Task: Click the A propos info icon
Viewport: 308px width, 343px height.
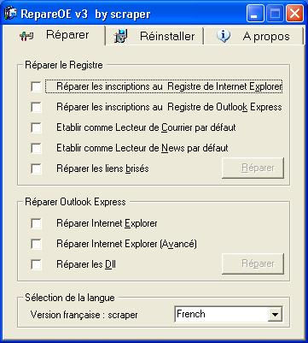Action: pyautogui.click(x=224, y=36)
